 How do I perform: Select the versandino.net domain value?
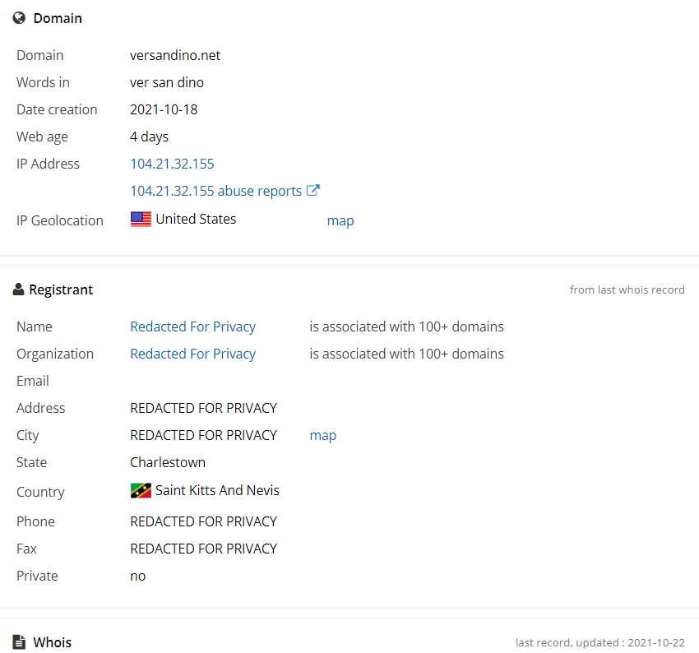tap(175, 55)
